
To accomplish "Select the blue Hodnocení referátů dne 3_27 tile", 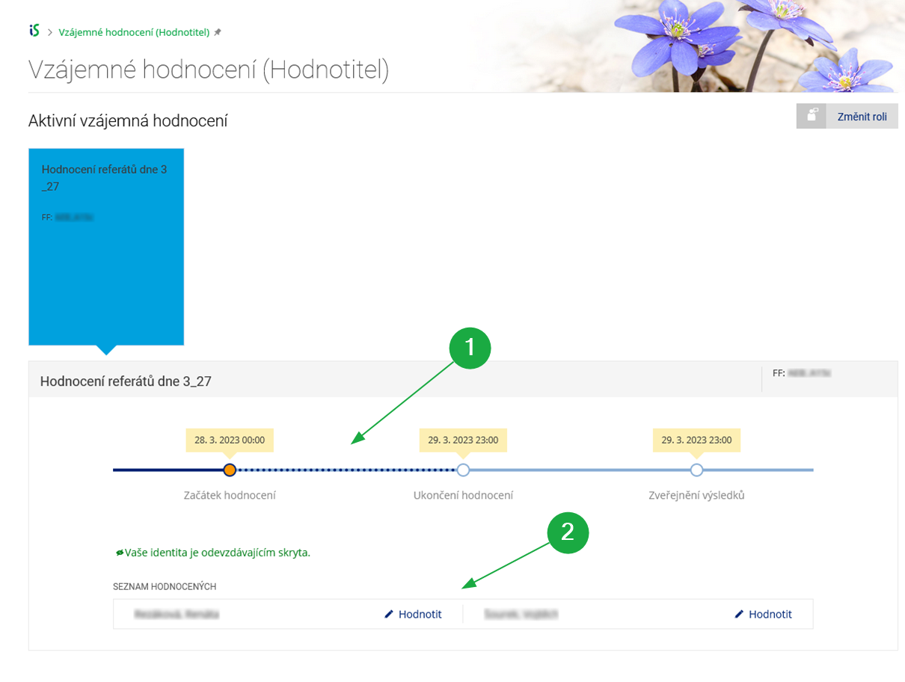I will point(106,247).
